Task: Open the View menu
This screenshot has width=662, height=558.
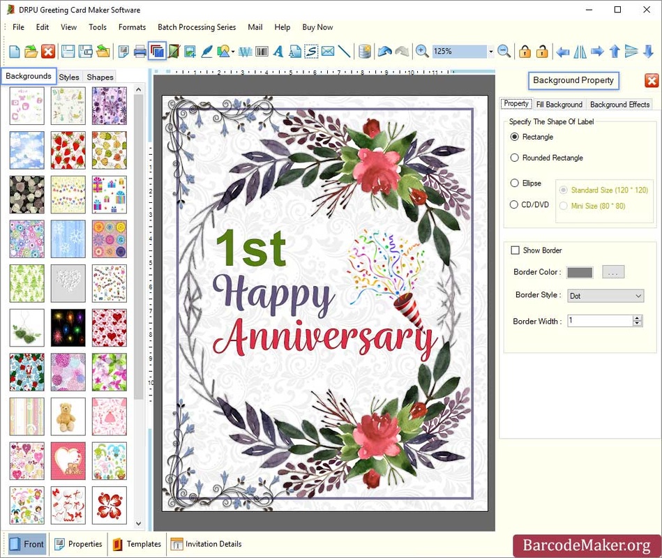Action: click(x=68, y=27)
